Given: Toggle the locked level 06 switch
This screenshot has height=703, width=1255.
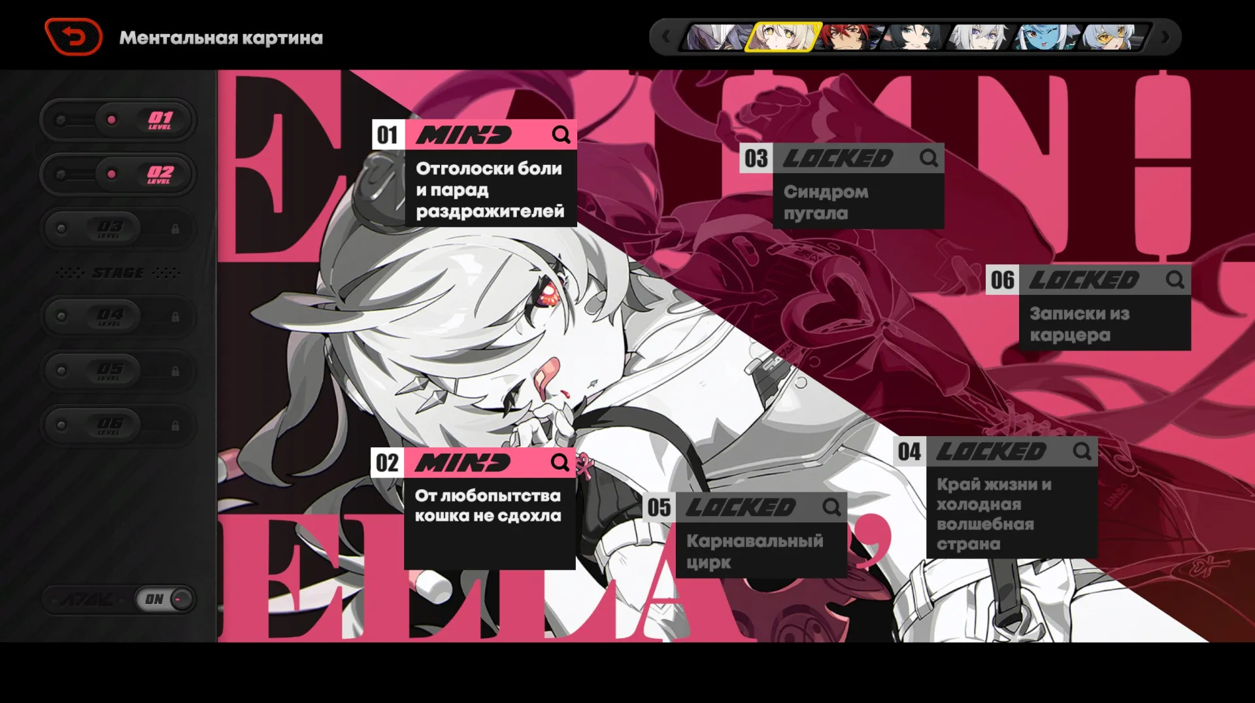Looking at the screenshot, I should point(118,424).
